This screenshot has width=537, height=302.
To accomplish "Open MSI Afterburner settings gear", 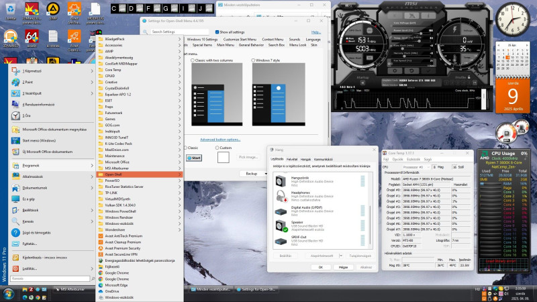I will point(395,70).
